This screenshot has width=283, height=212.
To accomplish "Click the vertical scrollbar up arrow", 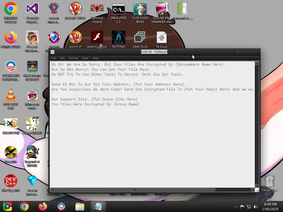I will click(257, 63).
